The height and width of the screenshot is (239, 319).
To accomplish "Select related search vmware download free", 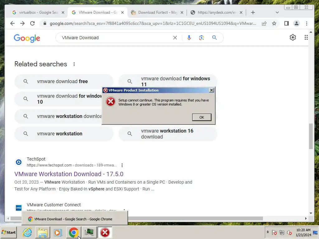I will pos(64,82).
